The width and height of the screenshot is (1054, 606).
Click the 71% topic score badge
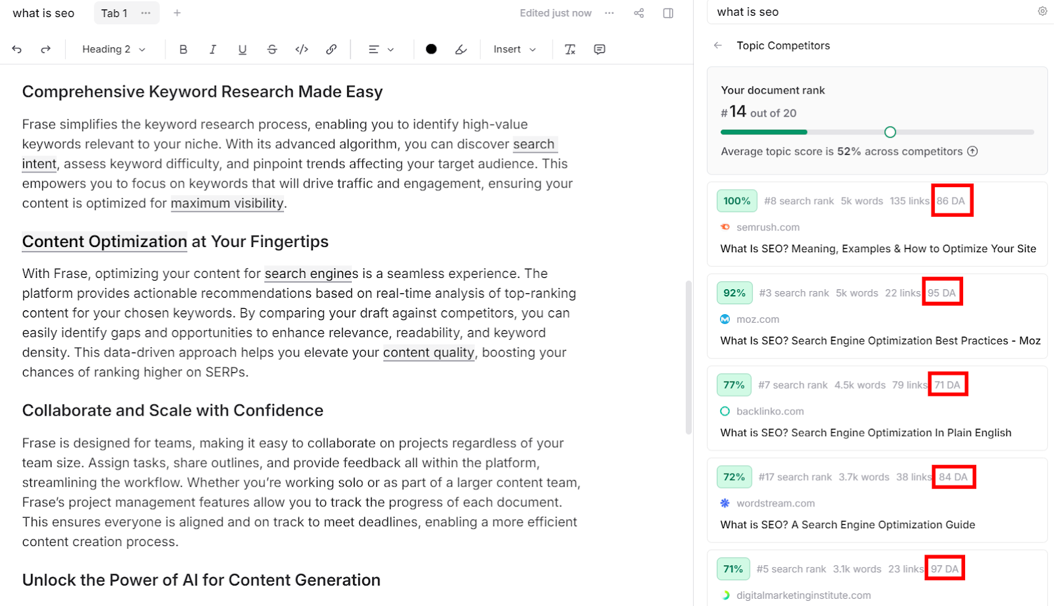[x=733, y=569]
